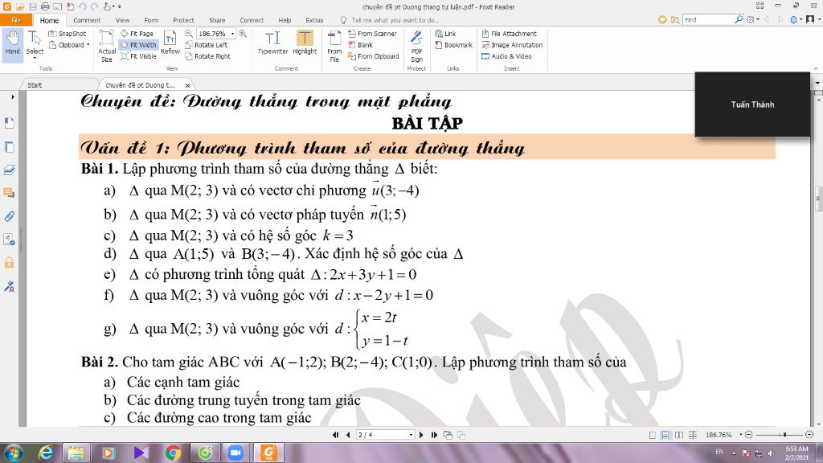Image resolution: width=823 pixels, height=463 pixels.
Task: Open the Attachments paperclip side panel
Action: click(9, 216)
